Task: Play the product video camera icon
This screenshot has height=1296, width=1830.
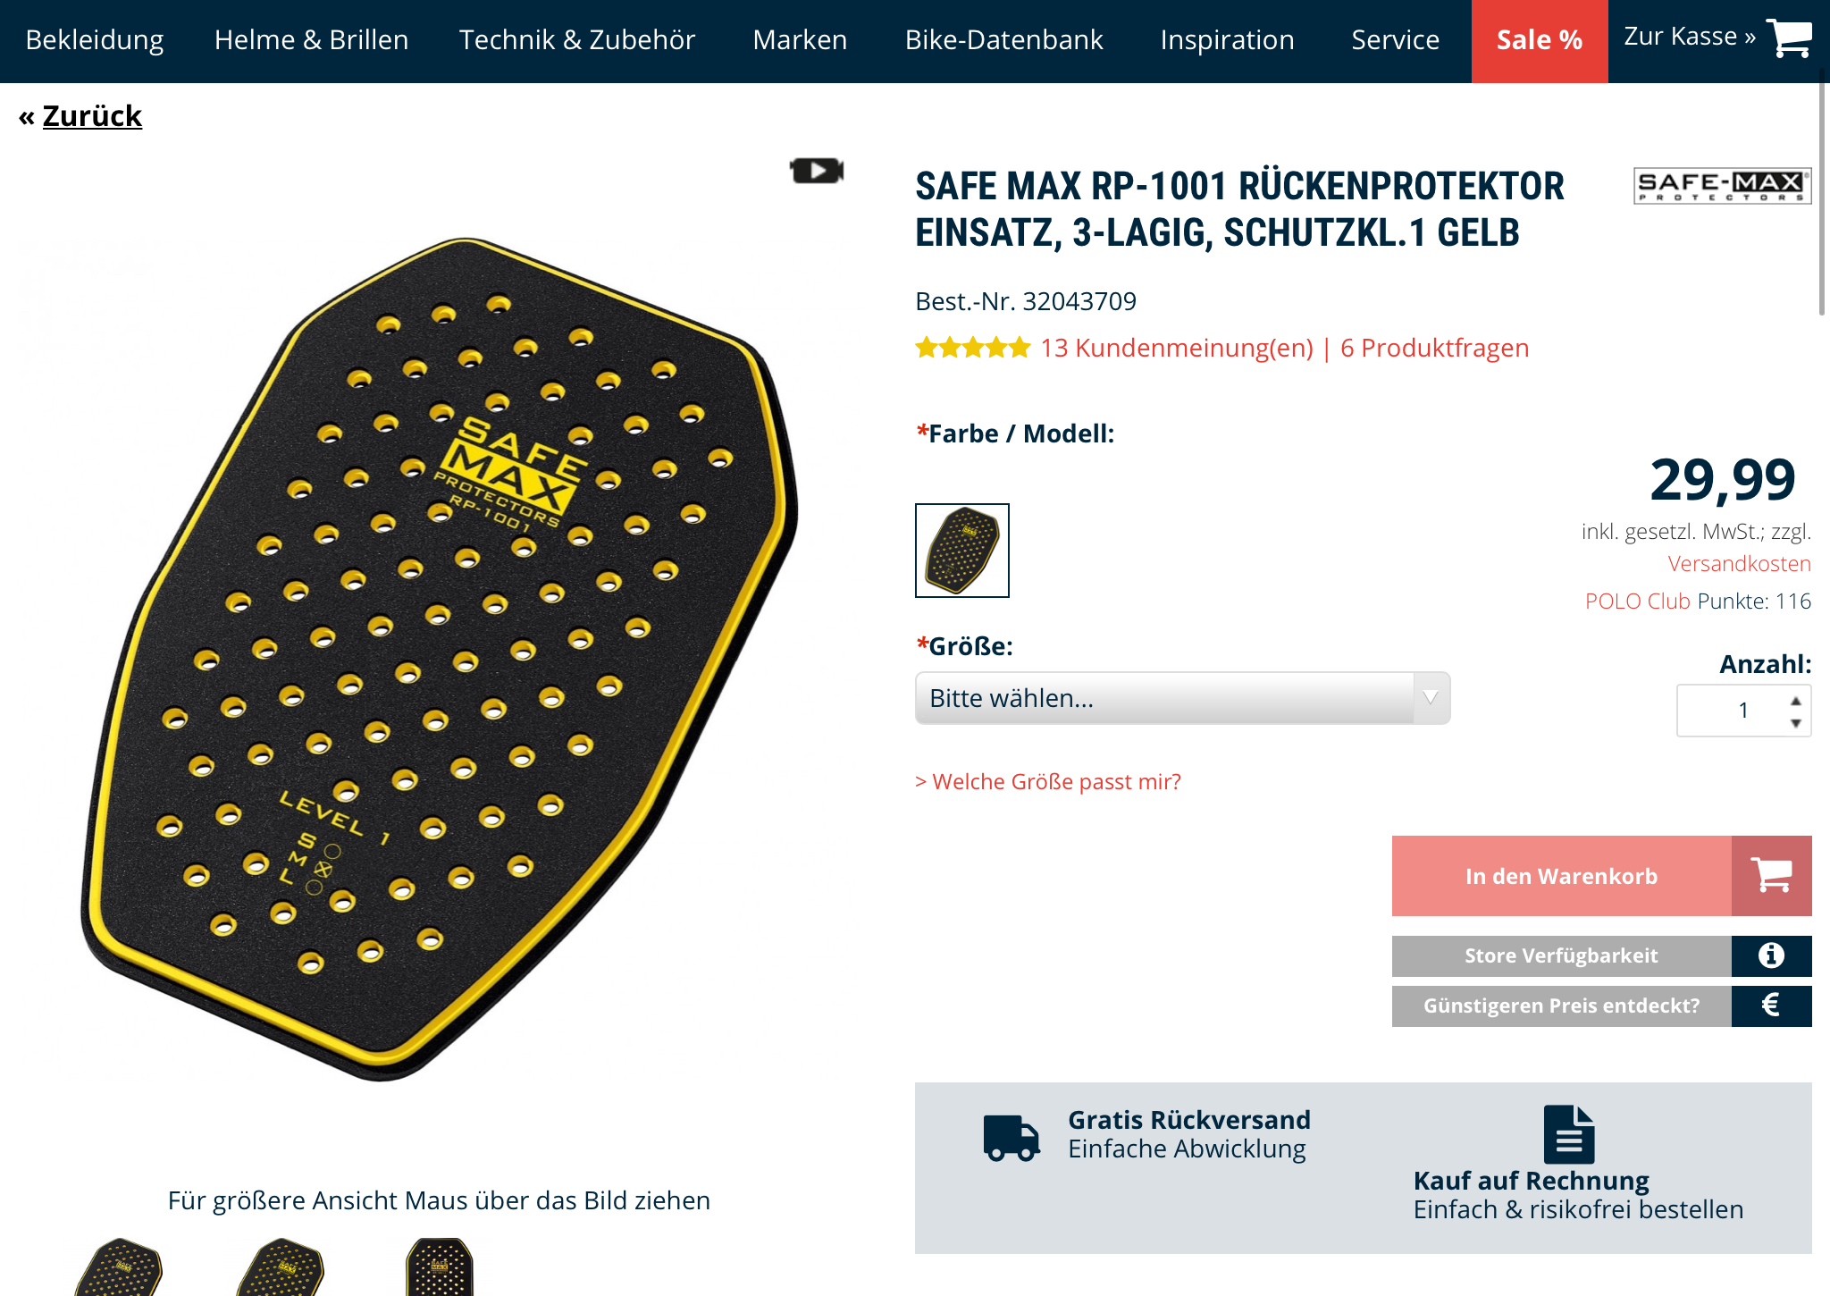Action: (x=817, y=170)
